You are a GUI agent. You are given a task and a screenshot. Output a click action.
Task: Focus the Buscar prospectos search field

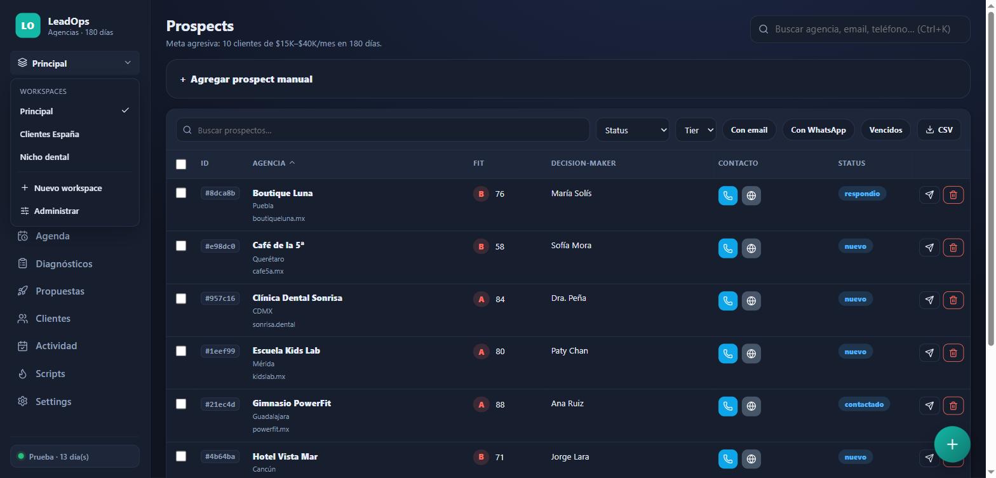pyautogui.click(x=383, y=130)
